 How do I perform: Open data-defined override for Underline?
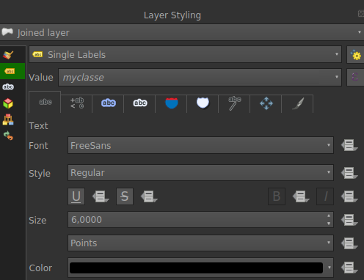(101, 196)
